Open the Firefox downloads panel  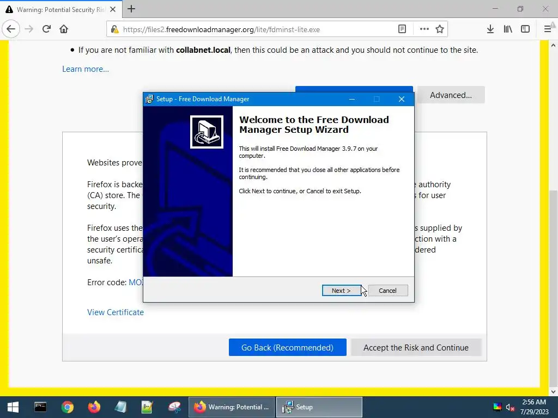coord(490,29)
